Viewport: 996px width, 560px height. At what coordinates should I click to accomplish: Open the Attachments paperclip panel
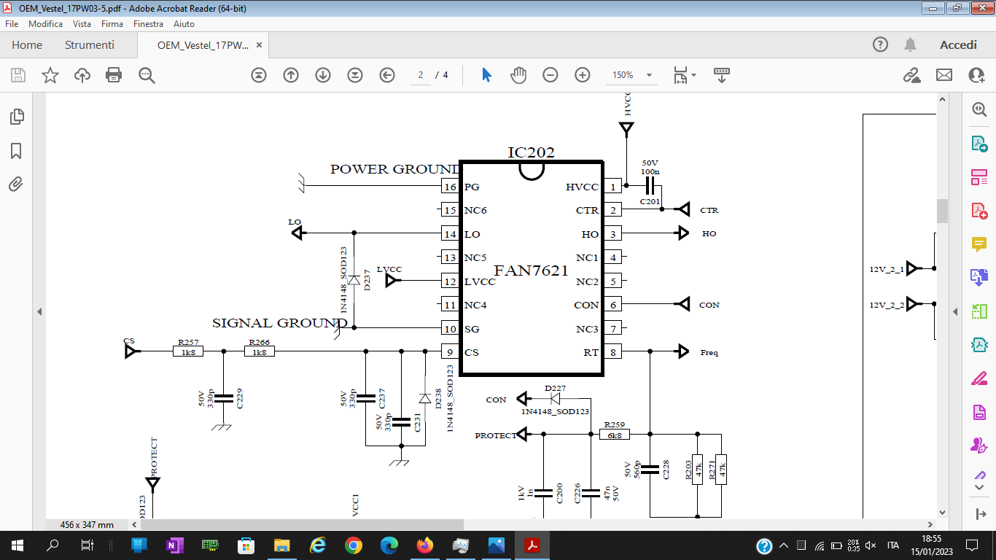pos(16,184)
